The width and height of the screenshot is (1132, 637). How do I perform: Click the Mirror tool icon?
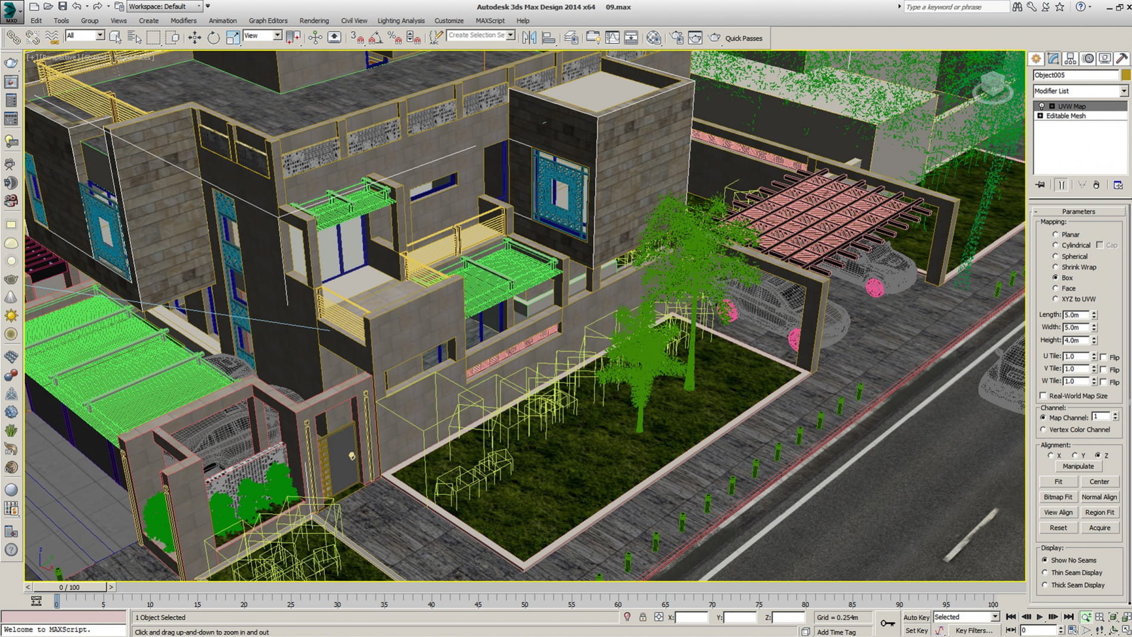pos(529,38)
